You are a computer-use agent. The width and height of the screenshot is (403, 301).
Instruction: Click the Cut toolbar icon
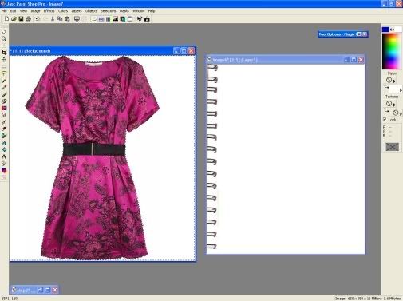click(x=53, y=19)
